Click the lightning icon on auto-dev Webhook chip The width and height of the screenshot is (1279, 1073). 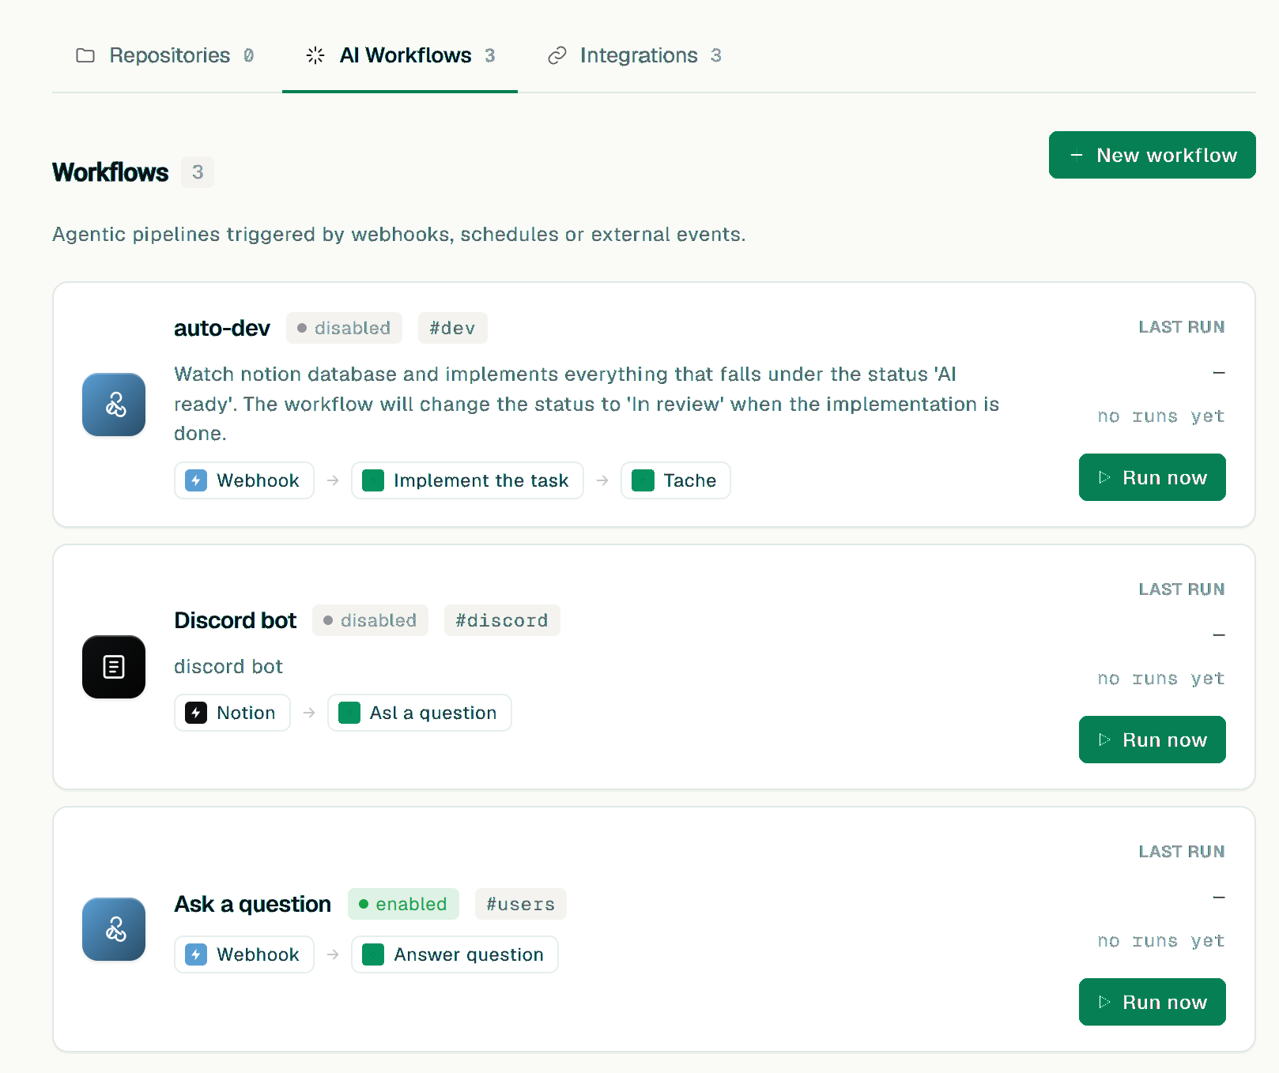[x=196, y=480]
